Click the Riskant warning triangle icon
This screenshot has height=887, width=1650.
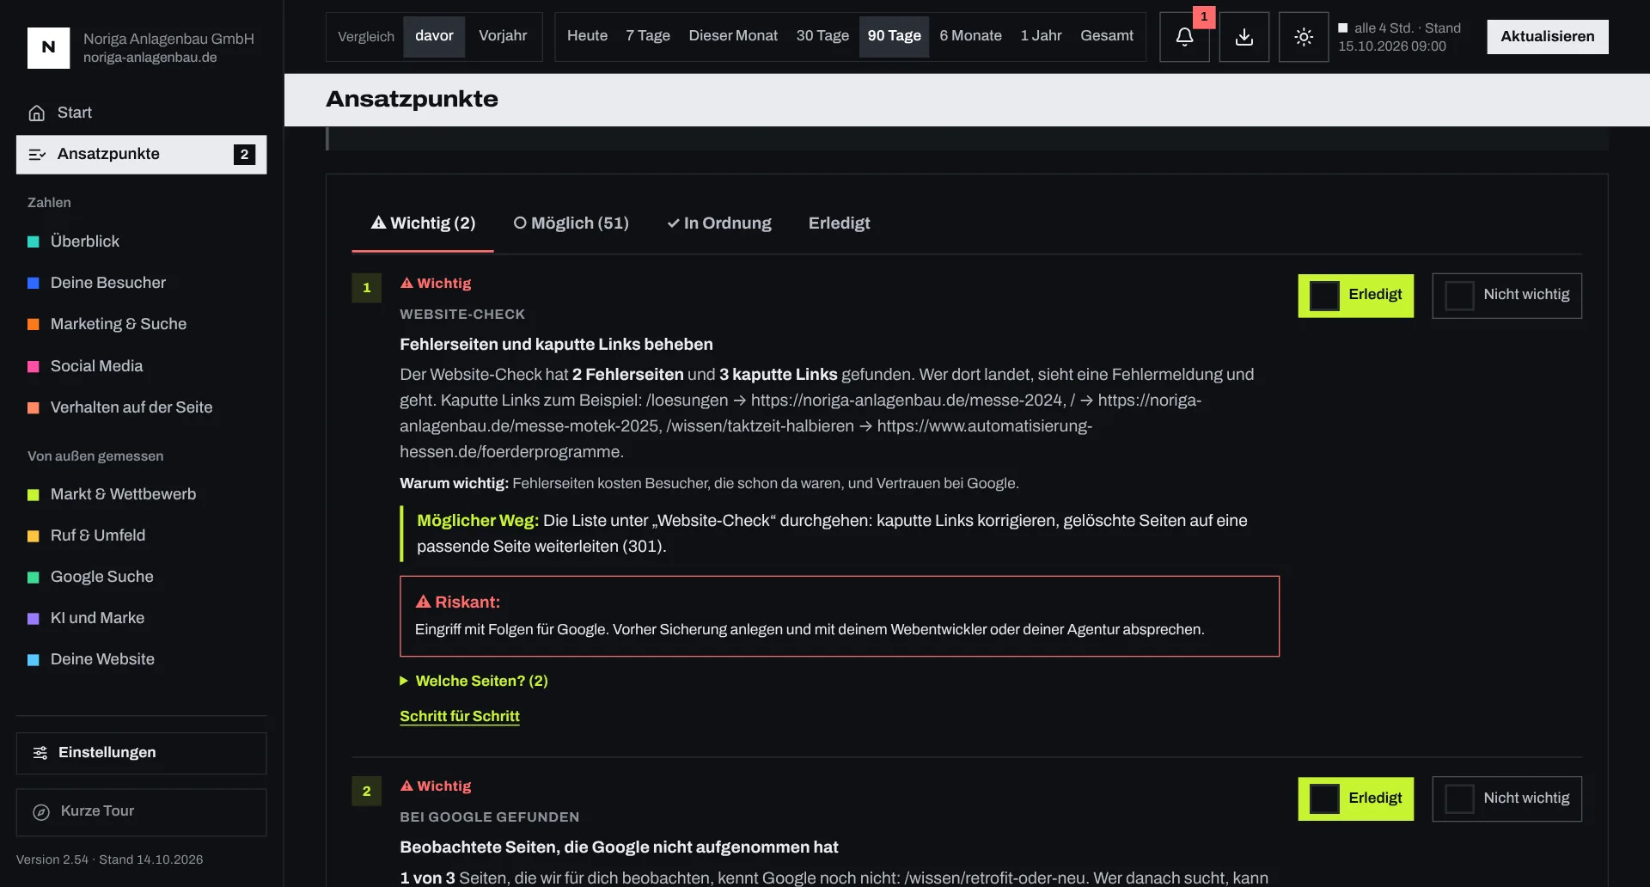423,602
